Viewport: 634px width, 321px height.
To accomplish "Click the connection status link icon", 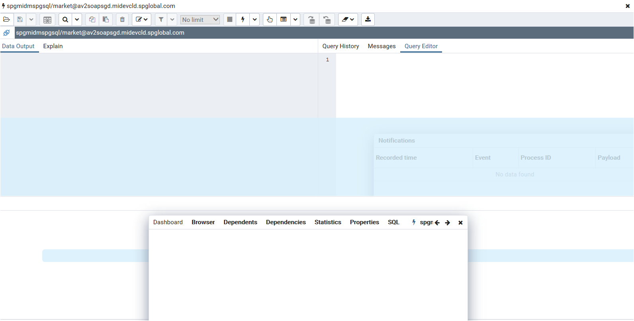I will 7,33.
